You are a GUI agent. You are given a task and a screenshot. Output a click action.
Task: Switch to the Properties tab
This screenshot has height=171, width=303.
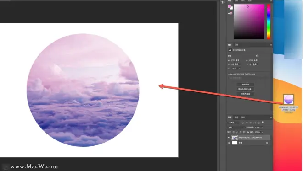point(230,45)
